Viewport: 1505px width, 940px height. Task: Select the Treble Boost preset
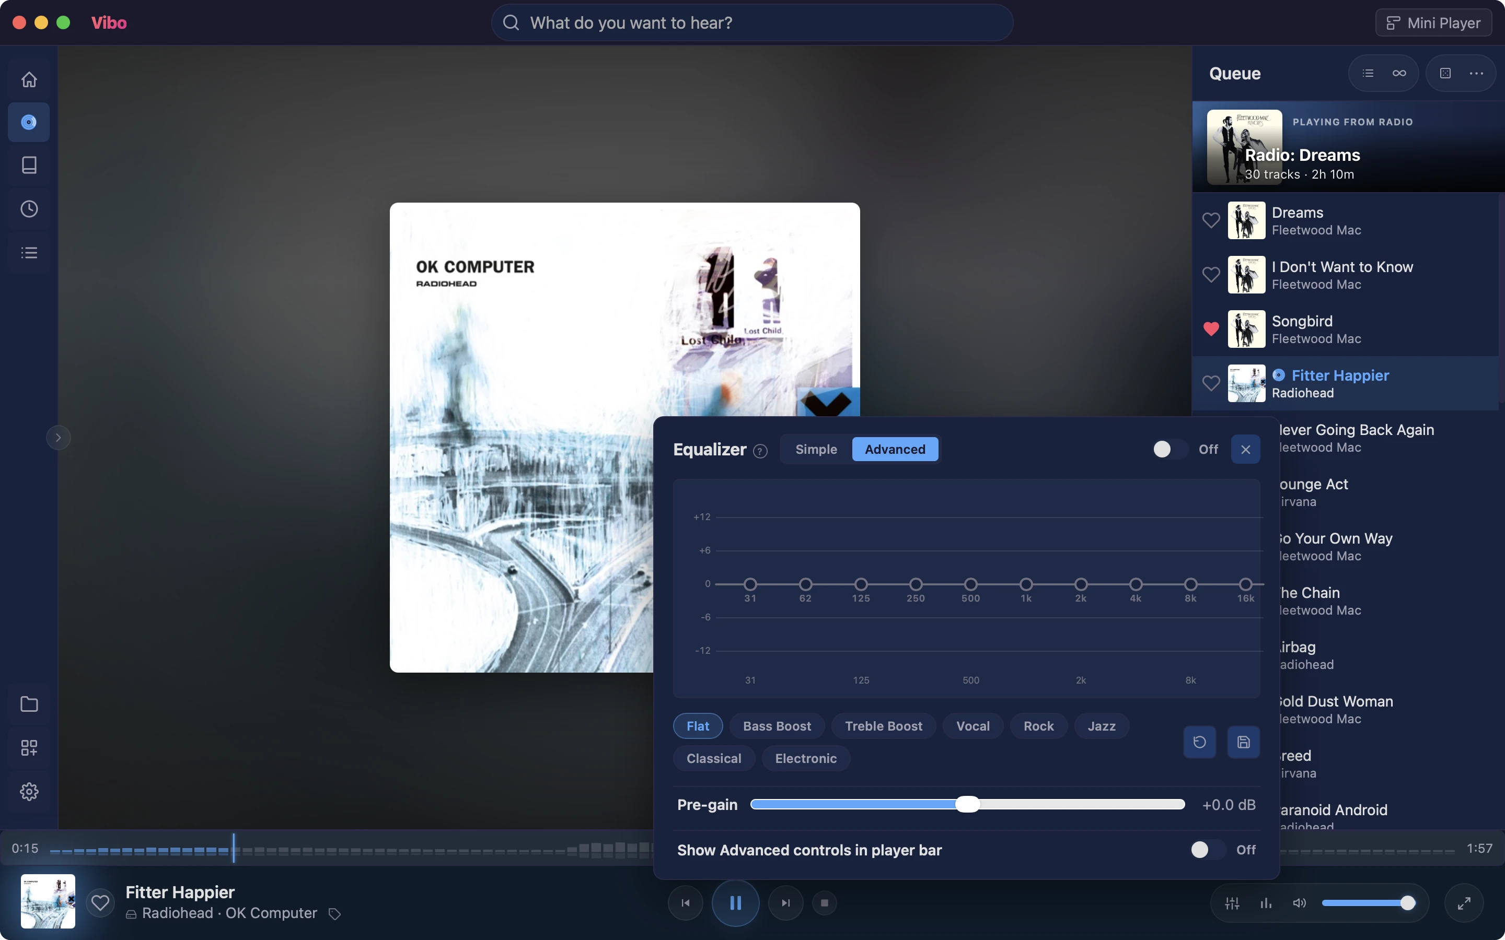tap(883, 726)
